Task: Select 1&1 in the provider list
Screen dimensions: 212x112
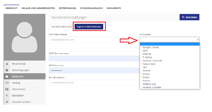Action: pos(170,67)
